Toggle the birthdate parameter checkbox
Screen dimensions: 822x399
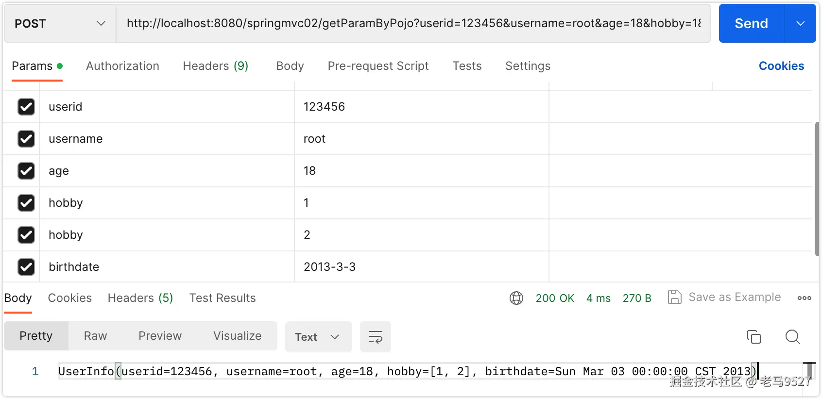[26, 267]
